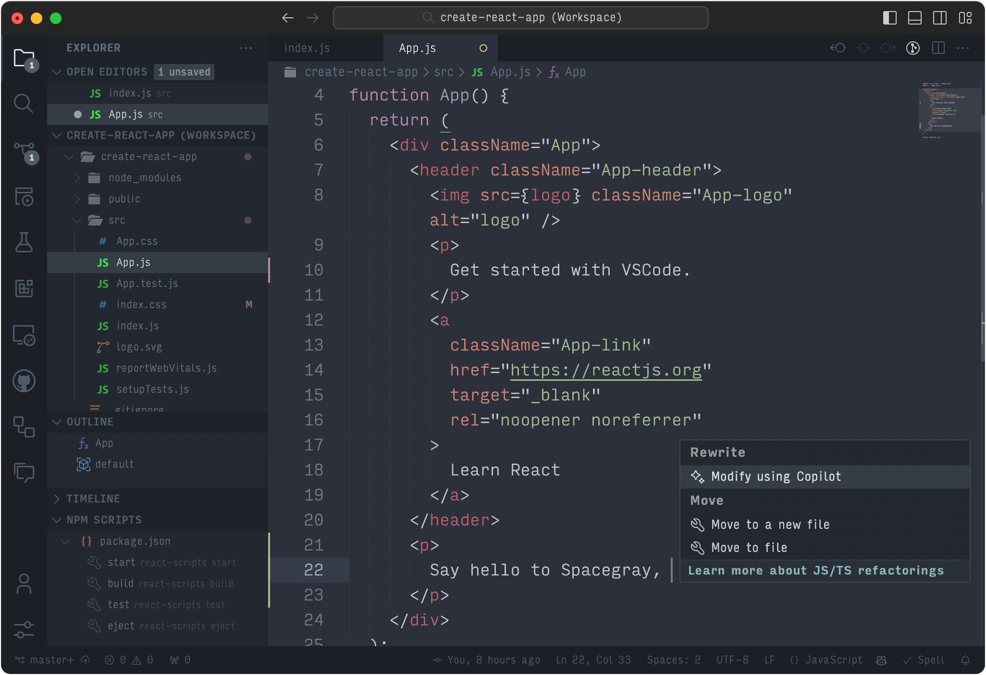Open the Accounts icon in activity bar
The image size is (986, 675).
tap(24, 584)
